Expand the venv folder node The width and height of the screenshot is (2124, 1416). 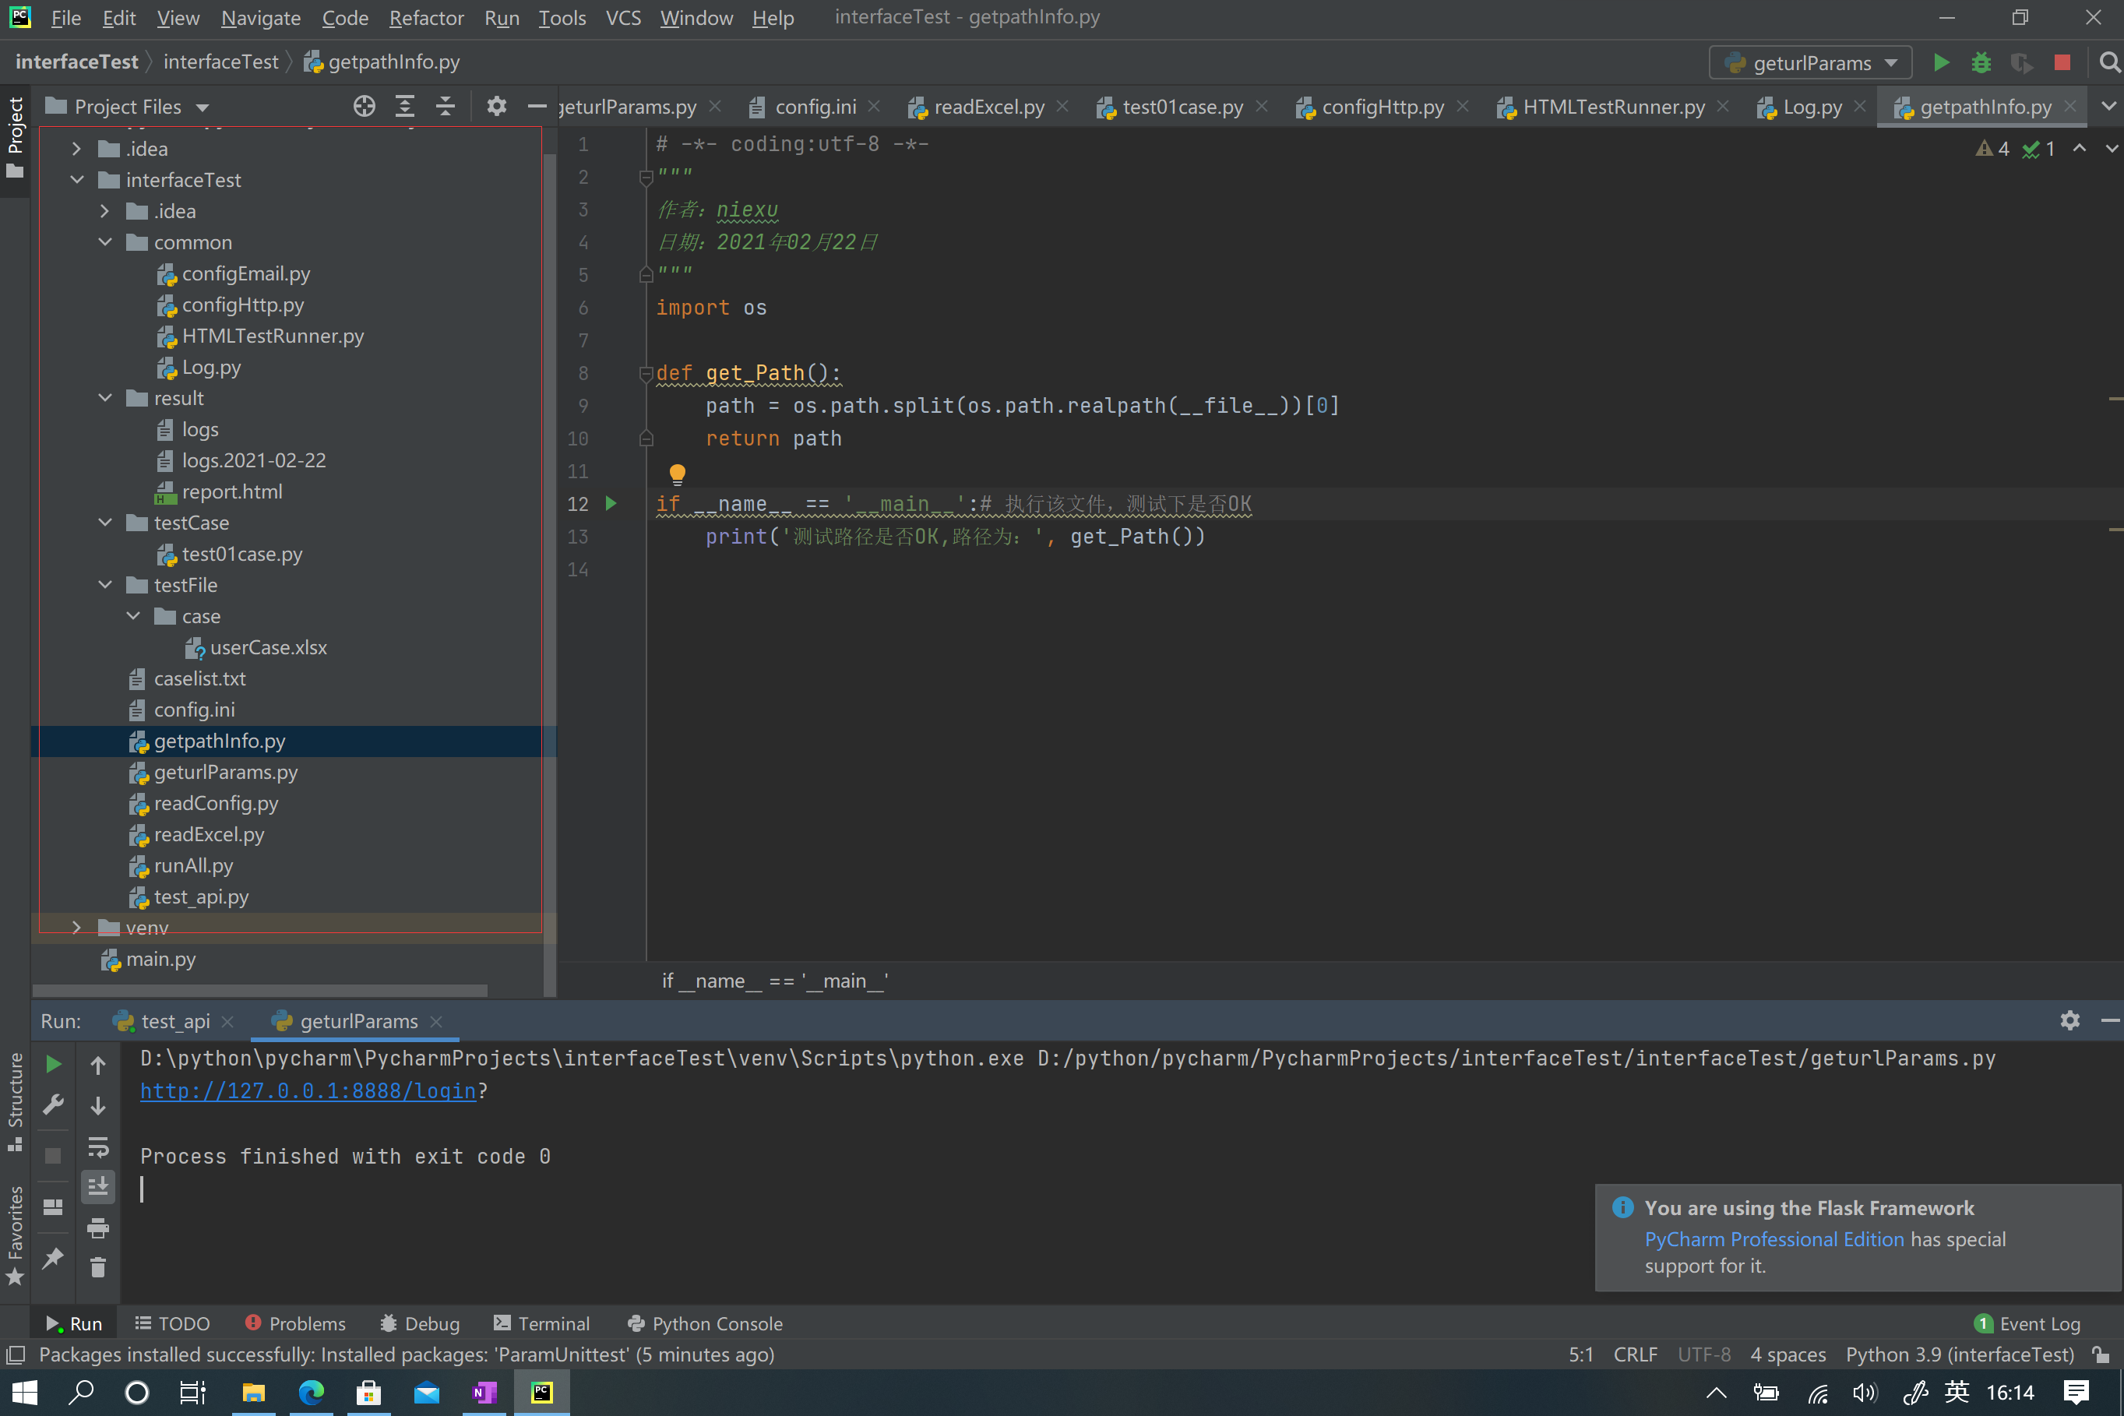(77, 928)
